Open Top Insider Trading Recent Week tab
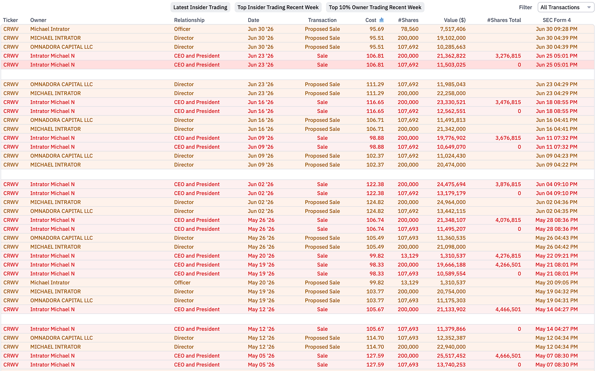Screen dimensions: 595x371 tap(278, 7)
